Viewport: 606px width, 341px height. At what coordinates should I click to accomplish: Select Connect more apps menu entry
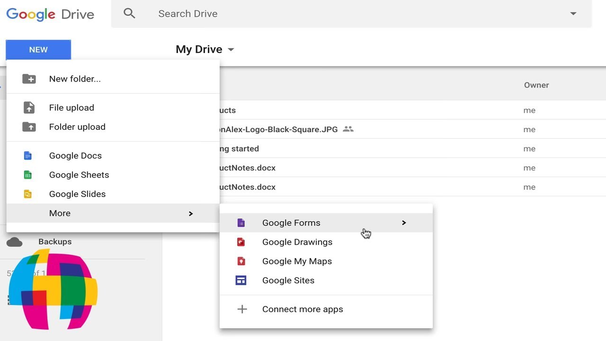point(303,309)
